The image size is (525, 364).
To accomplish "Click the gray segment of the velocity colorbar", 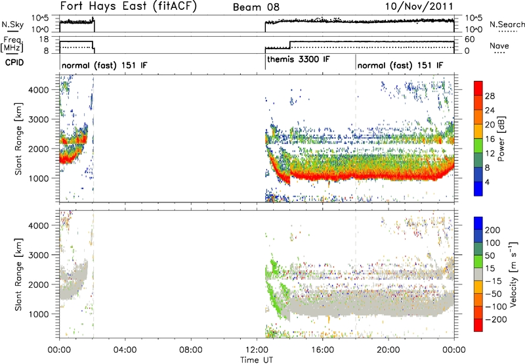I will click(x=478, y=274).
